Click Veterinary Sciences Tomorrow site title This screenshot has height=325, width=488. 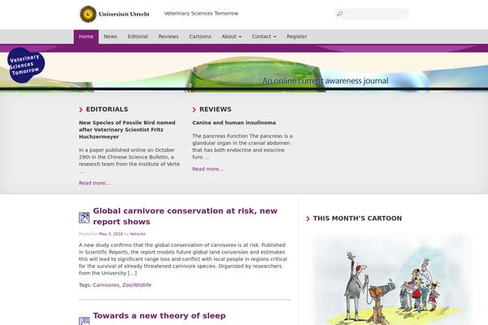tap(201, 13)
